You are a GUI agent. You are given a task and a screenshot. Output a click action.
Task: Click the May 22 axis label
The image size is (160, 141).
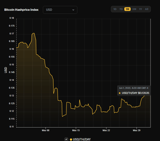(106, 130)
